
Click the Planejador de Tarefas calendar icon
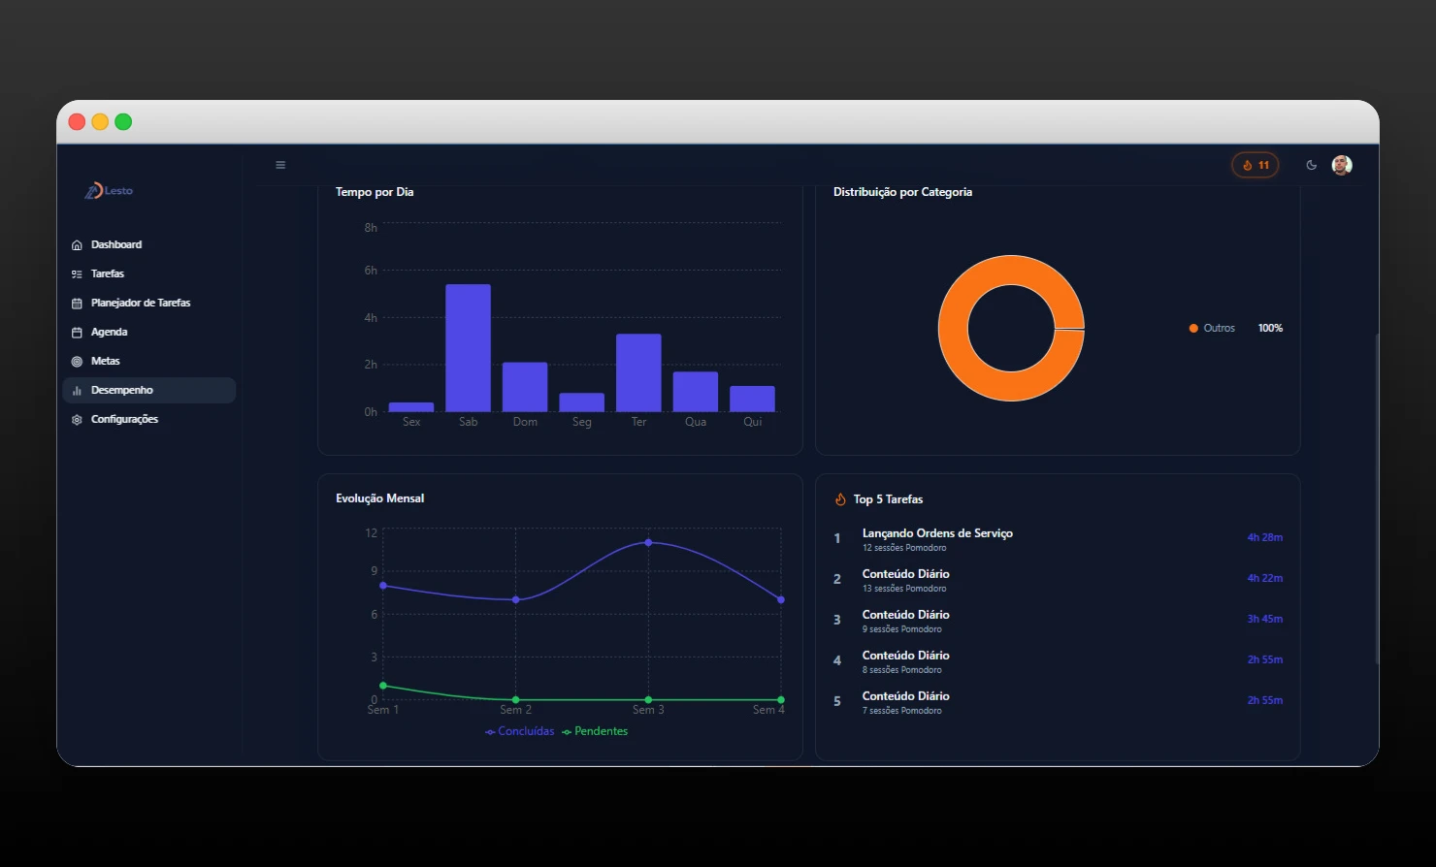tap(77, 303)
